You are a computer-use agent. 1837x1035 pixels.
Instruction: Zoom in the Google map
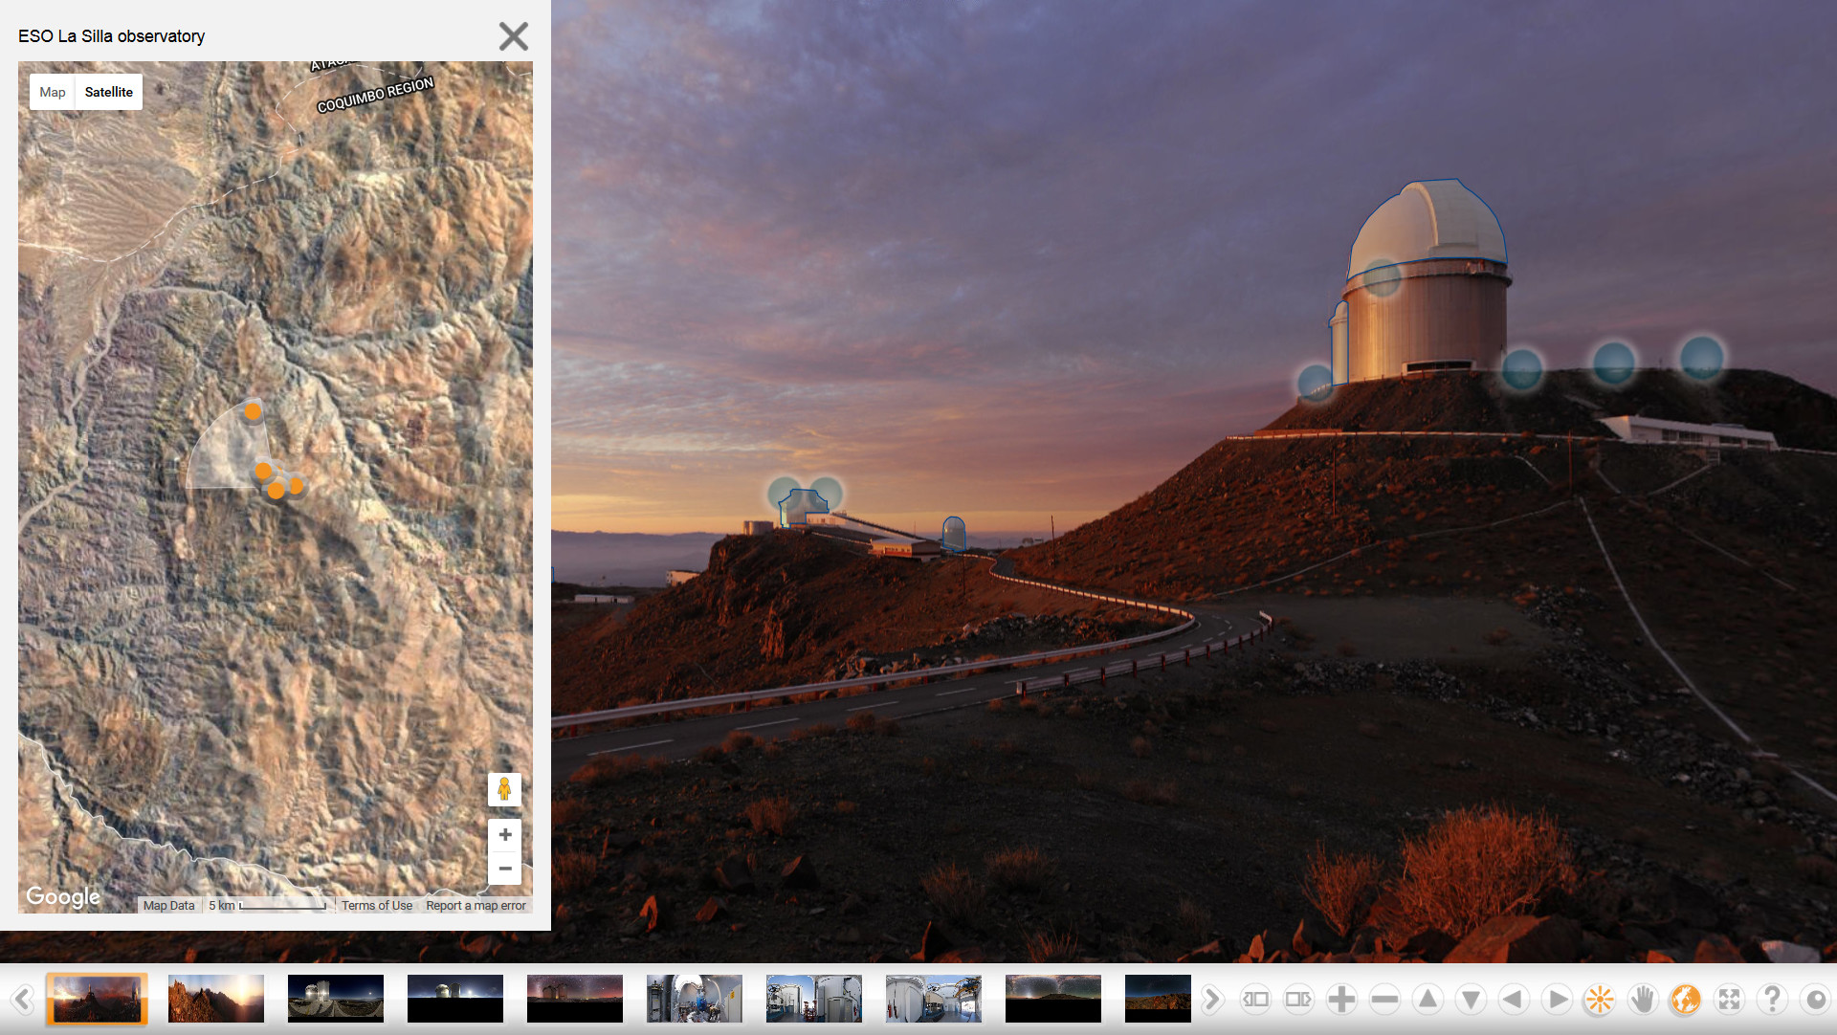pos(505,834)
